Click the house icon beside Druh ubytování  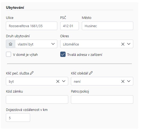tap(10, 44)
